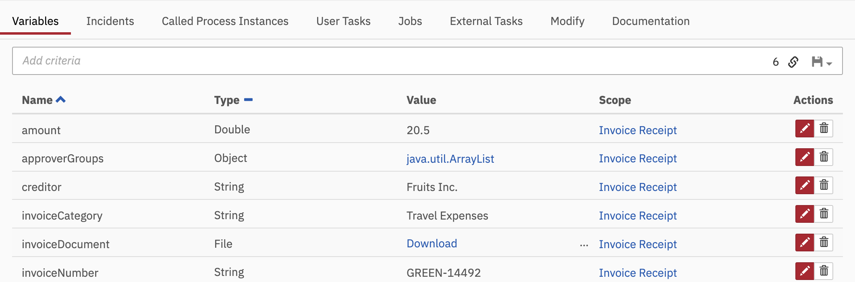Viewport: 855px width, 282px height.
Task: Open the Called Process Instances tab
Action: tap(225, 21)
